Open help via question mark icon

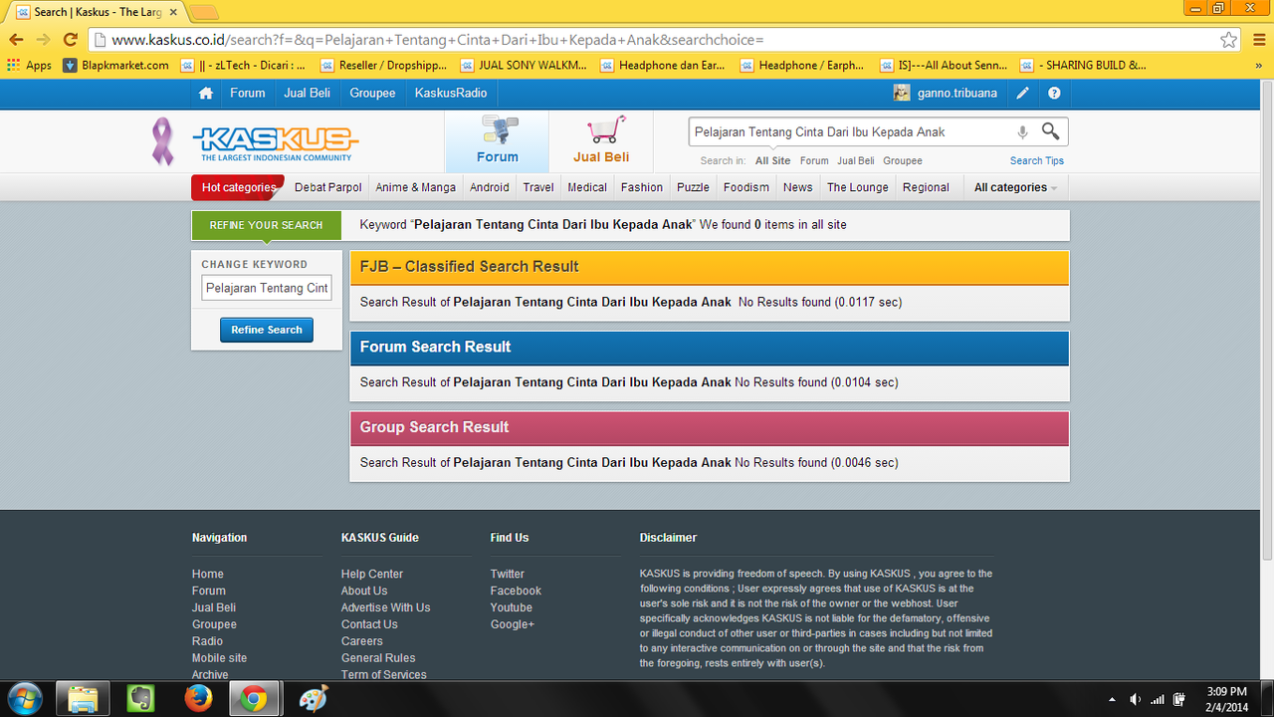[x=1054, y=93]
